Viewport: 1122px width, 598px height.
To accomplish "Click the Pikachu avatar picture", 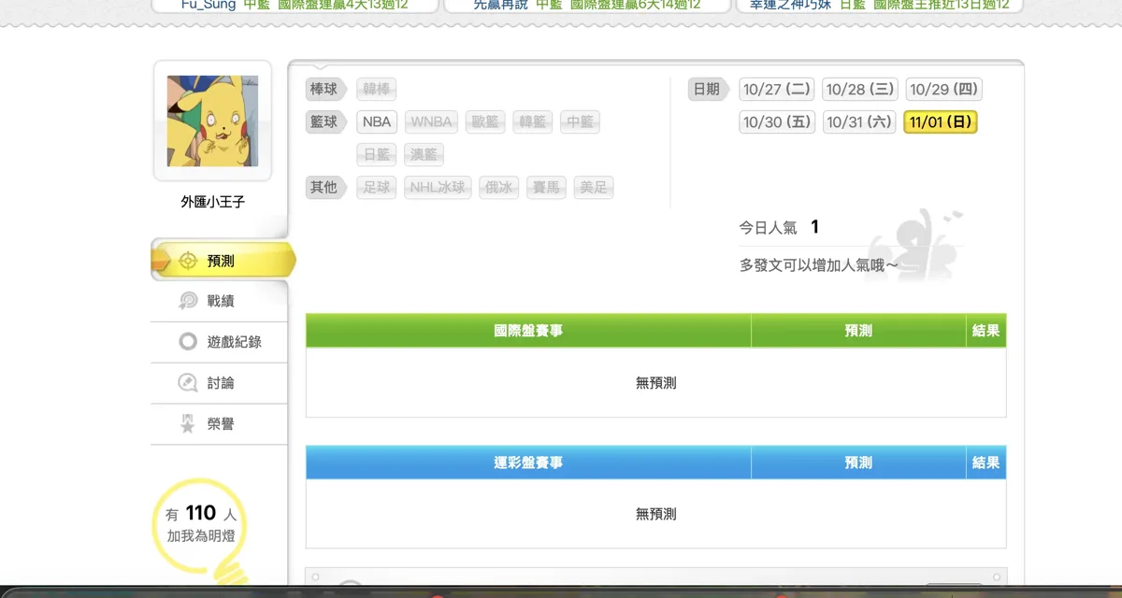I will click(x=212, y=121).
